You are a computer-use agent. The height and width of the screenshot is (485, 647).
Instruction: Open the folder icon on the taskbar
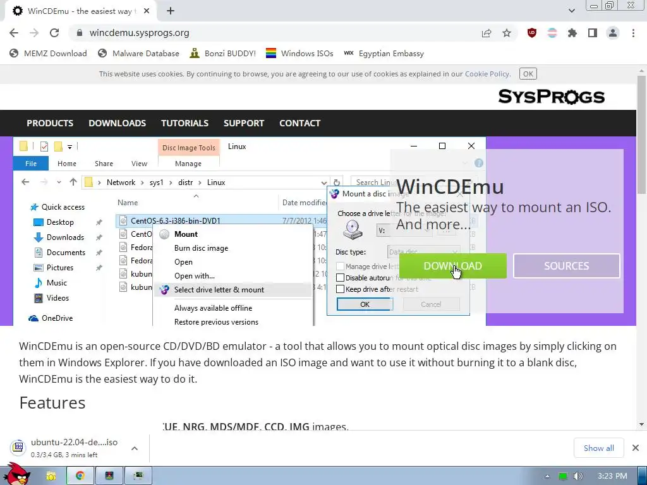tap(51, 476)
